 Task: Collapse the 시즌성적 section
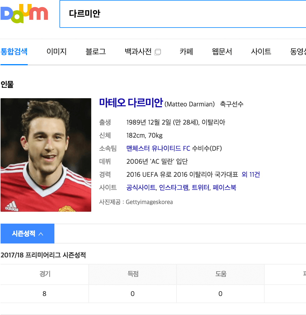[27, 234]
